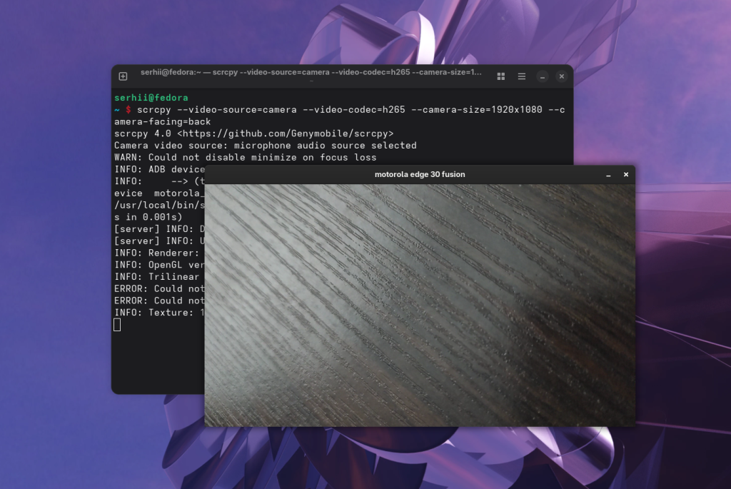Click the 'INFO: ADB device' line
Image resolution: width=731 pixels, height=489 pixels.
[x=159, y=170]
